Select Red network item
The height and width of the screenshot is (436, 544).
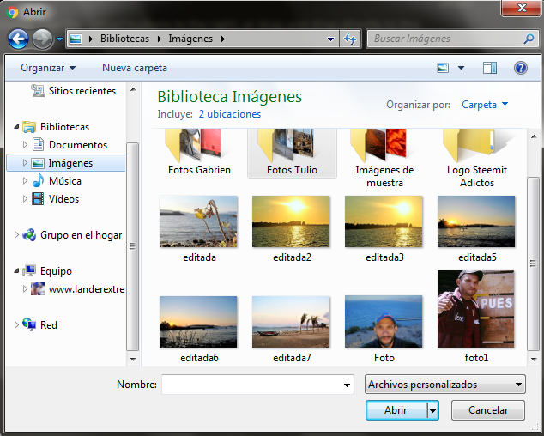tap(39, 325)
